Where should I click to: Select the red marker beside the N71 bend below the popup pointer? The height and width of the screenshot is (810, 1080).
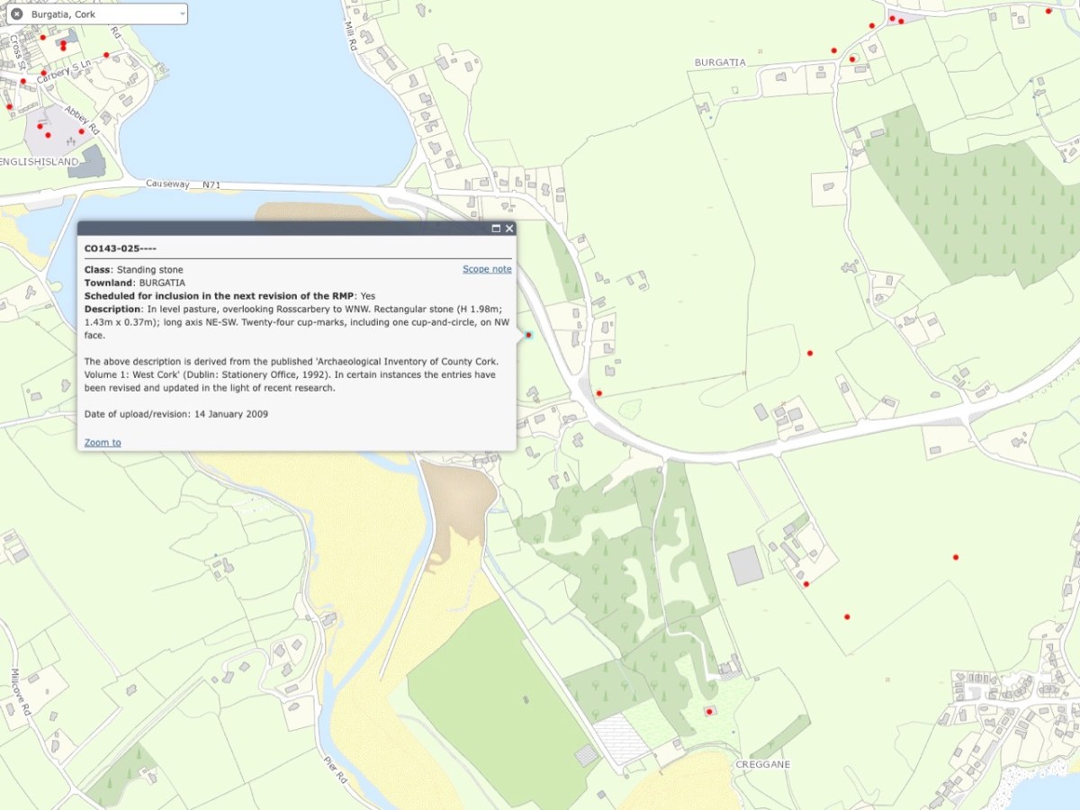pos(599,393)
